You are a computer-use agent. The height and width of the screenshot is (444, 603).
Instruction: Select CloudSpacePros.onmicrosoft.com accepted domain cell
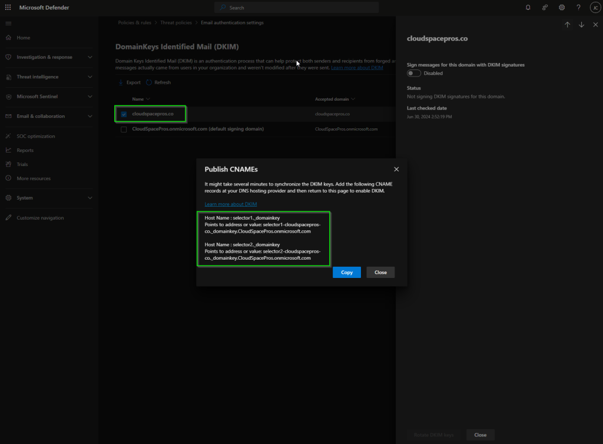coord(346,129)
